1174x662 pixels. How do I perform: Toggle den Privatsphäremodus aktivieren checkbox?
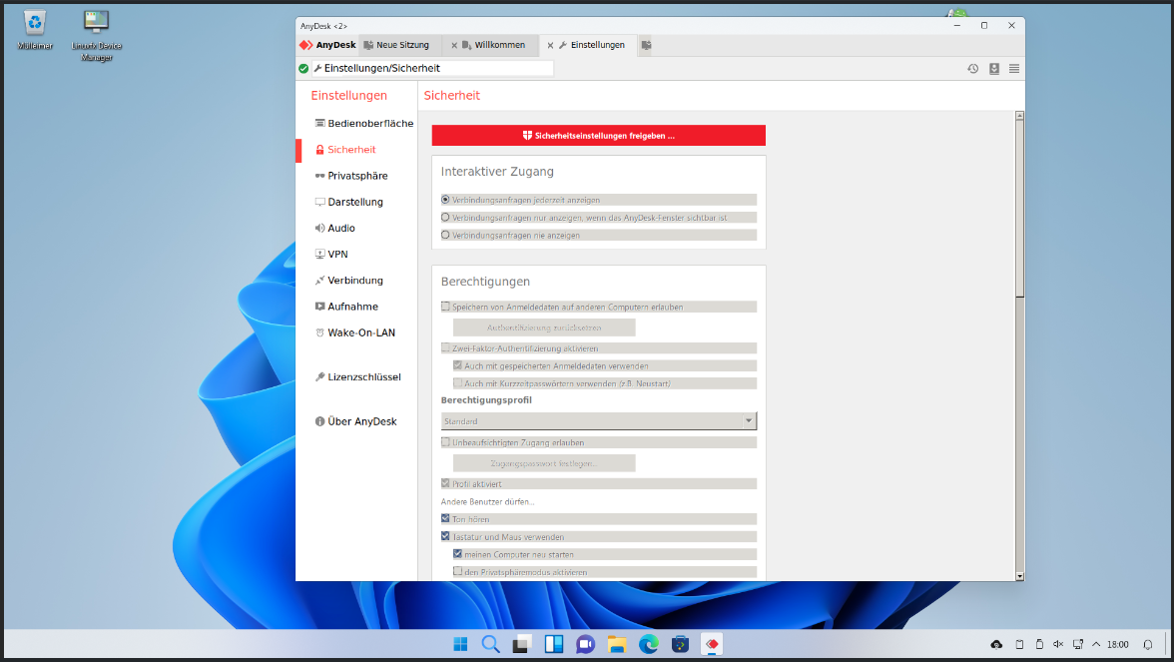click(x=457, y=571)
